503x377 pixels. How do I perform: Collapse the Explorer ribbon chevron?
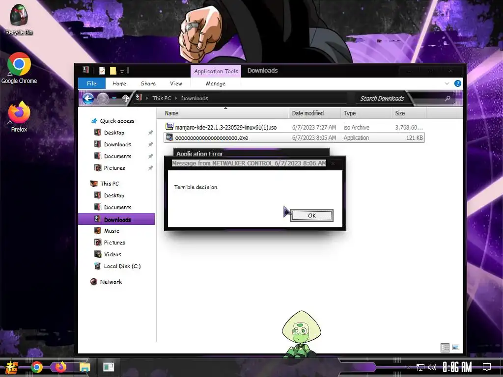coord(447,83)
